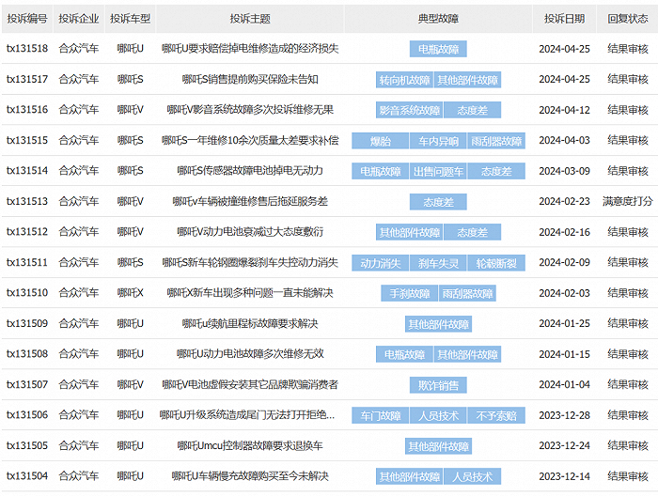Open complaint titled 哪吒U要求赔偿掉电维修造成的经济损失
658x496 pixels.
point(250,49)
